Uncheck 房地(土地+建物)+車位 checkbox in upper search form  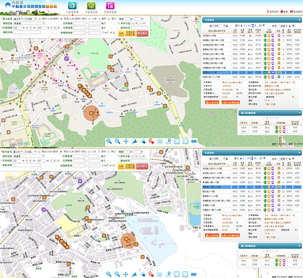[62, 19]
